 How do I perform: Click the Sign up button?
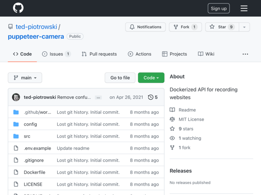(x=219, y=8)
